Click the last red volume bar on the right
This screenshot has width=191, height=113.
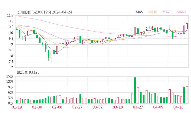pos(187,95)
